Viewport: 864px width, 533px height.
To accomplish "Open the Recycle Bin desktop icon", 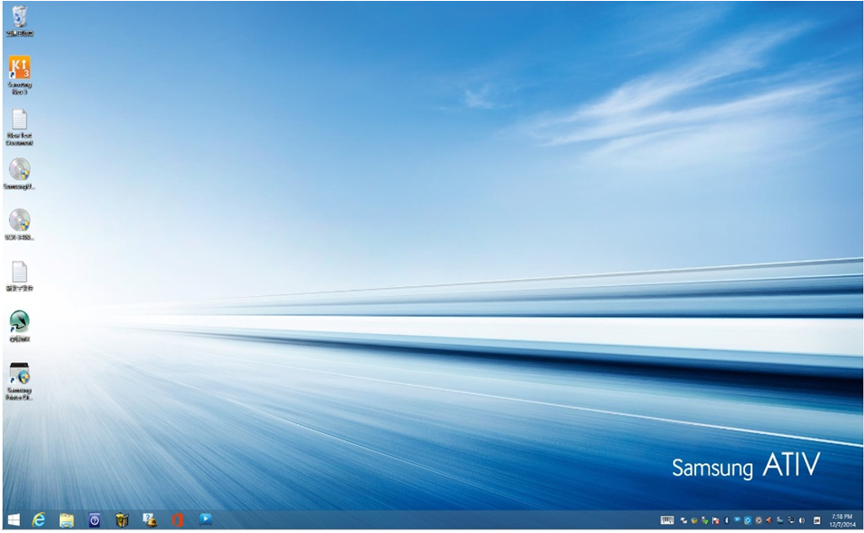I will point(19,20).
